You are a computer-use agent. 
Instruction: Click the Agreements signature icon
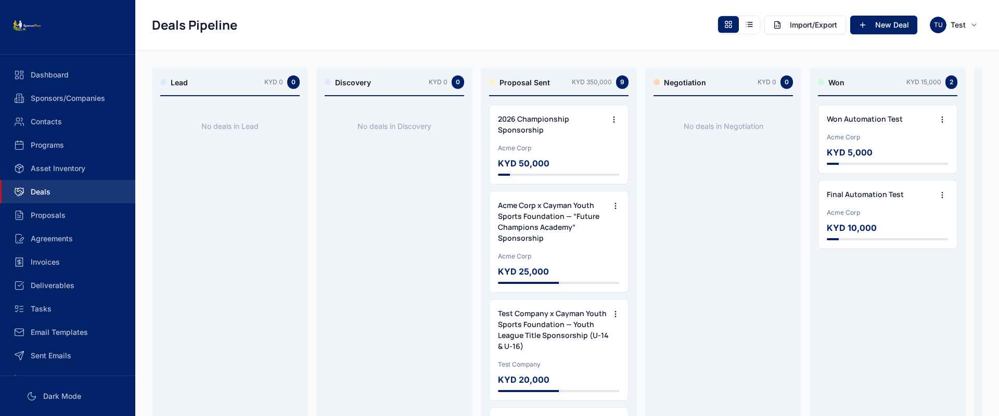(x=19, y=239)
